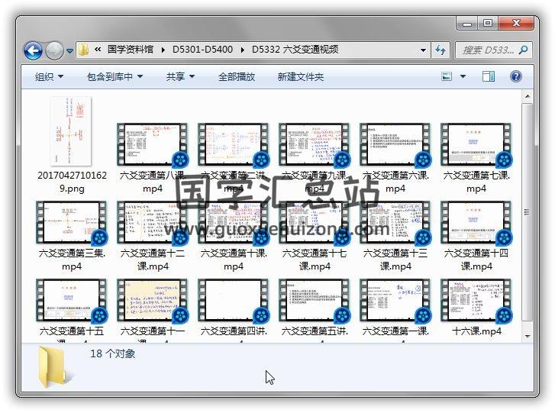Select 六爻变通第一课 video icon
The image size is (555, 413).
395,301
